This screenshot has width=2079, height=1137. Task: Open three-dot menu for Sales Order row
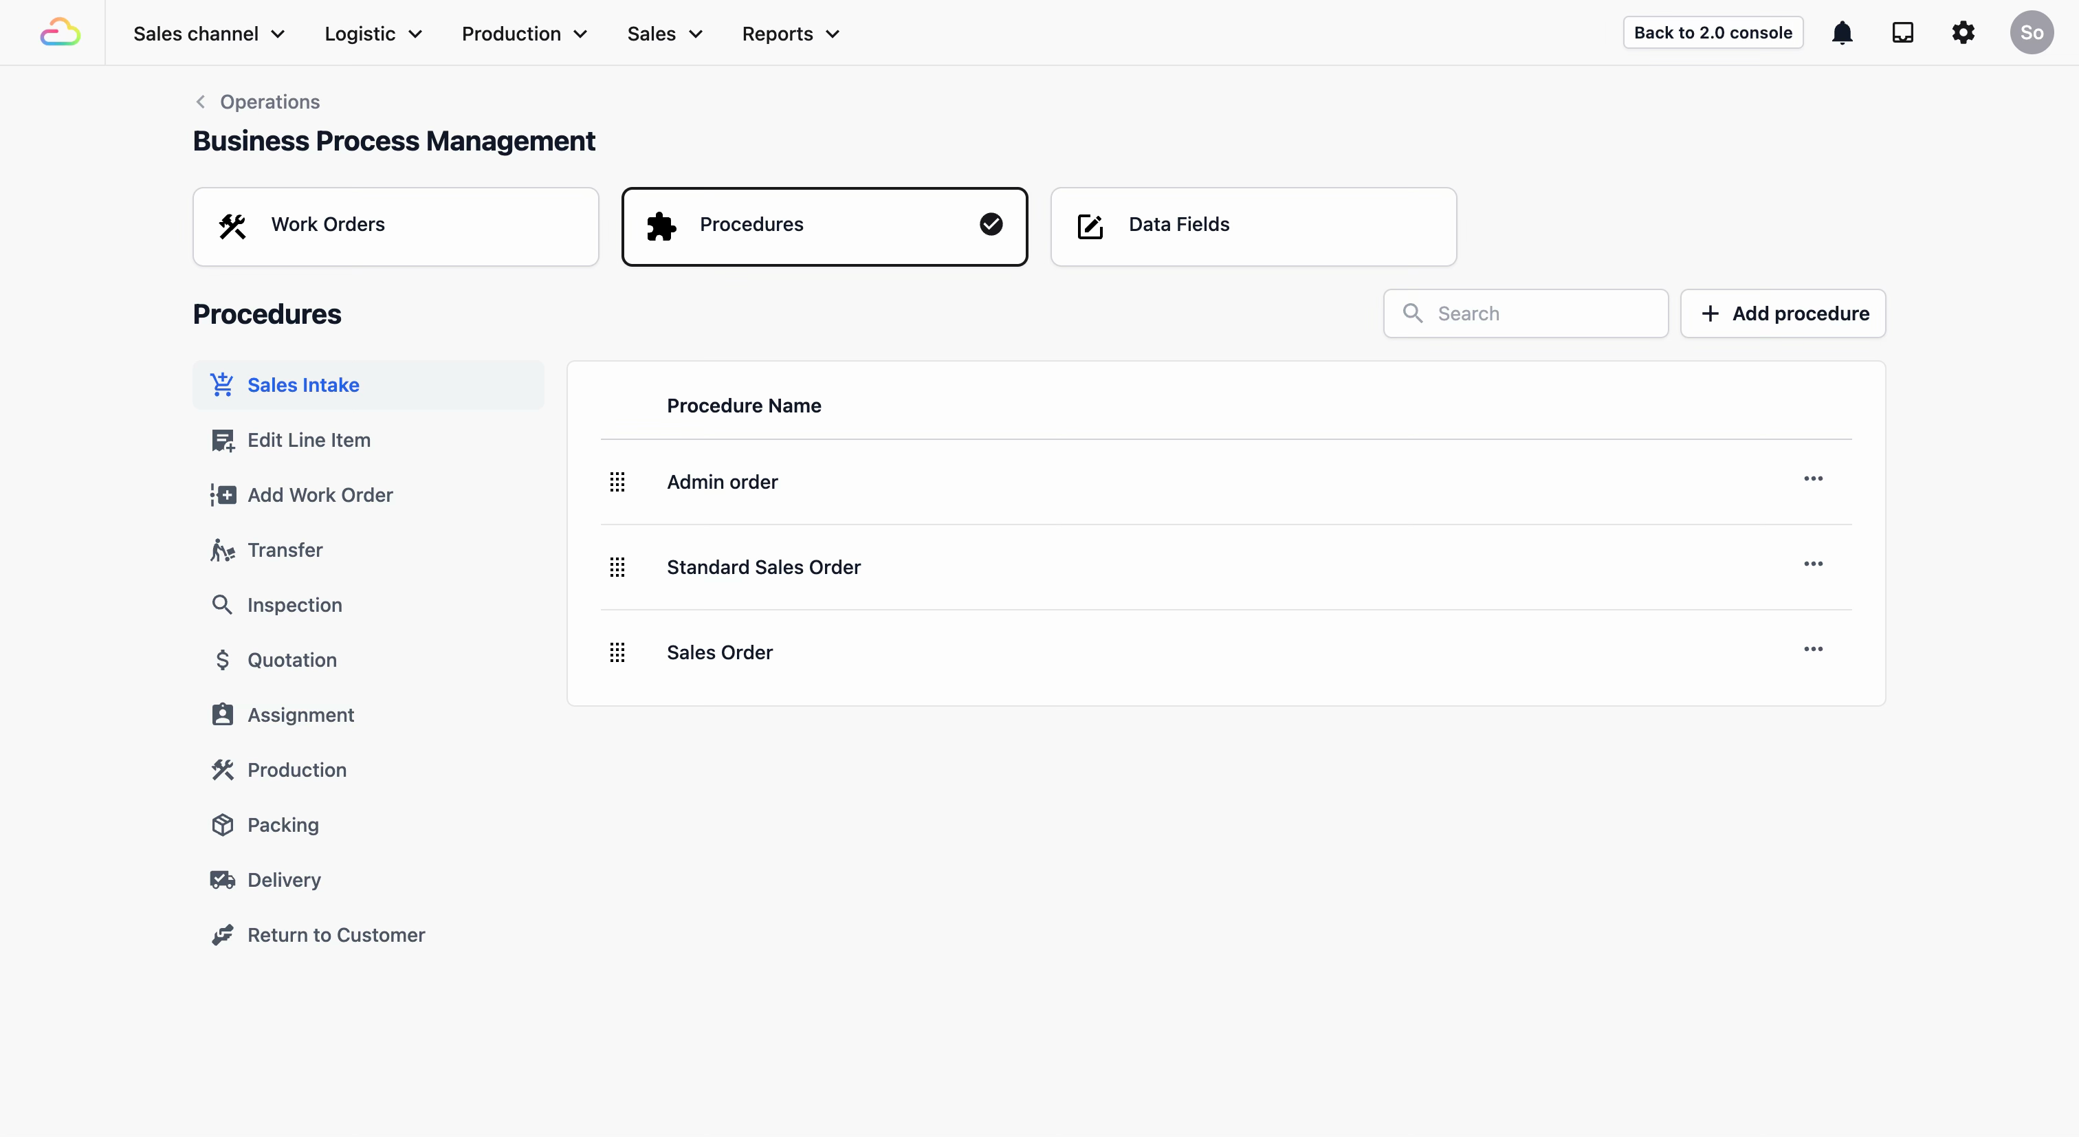click(x=1813, y=650)
